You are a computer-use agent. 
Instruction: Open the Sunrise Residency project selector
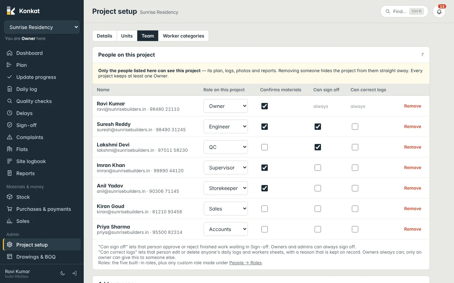pos(42,27)
